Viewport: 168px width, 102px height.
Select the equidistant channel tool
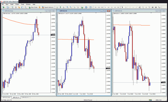[x=140, y=7]
